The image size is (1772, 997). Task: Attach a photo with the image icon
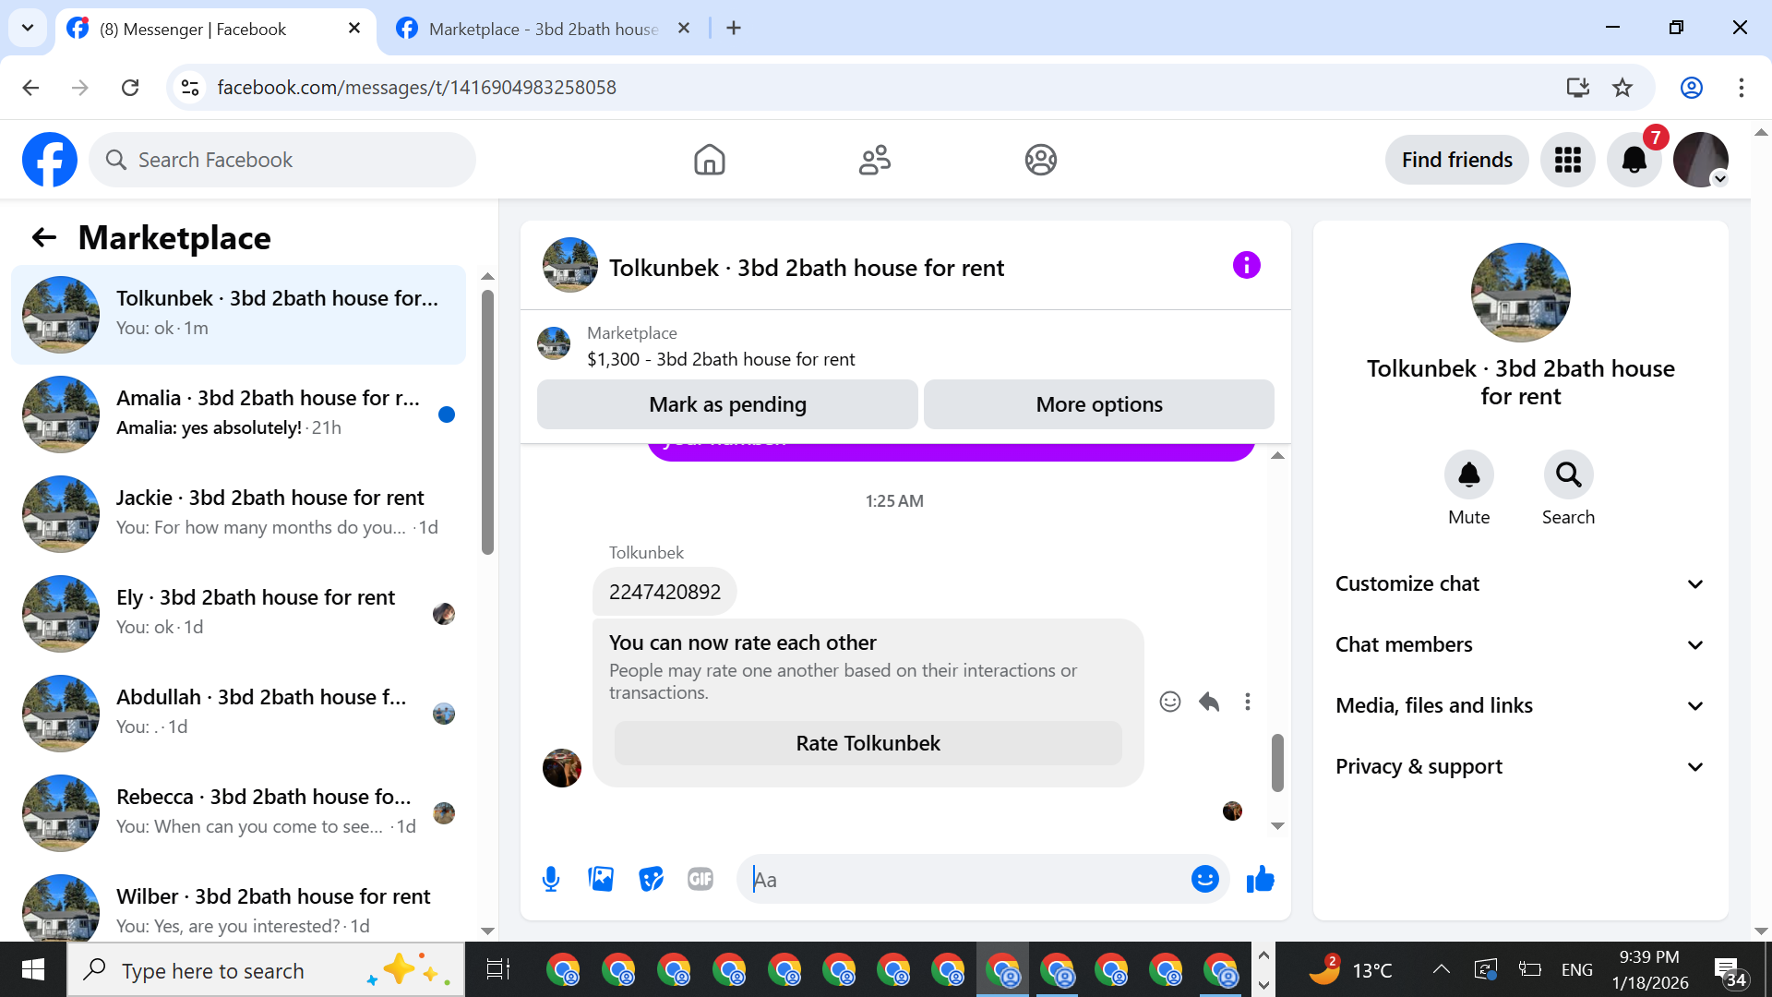tap(601, 879)
